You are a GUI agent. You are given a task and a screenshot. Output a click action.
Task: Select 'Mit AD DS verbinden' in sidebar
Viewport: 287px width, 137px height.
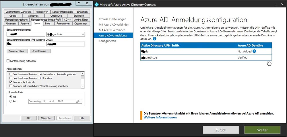(x=112, y=30)
